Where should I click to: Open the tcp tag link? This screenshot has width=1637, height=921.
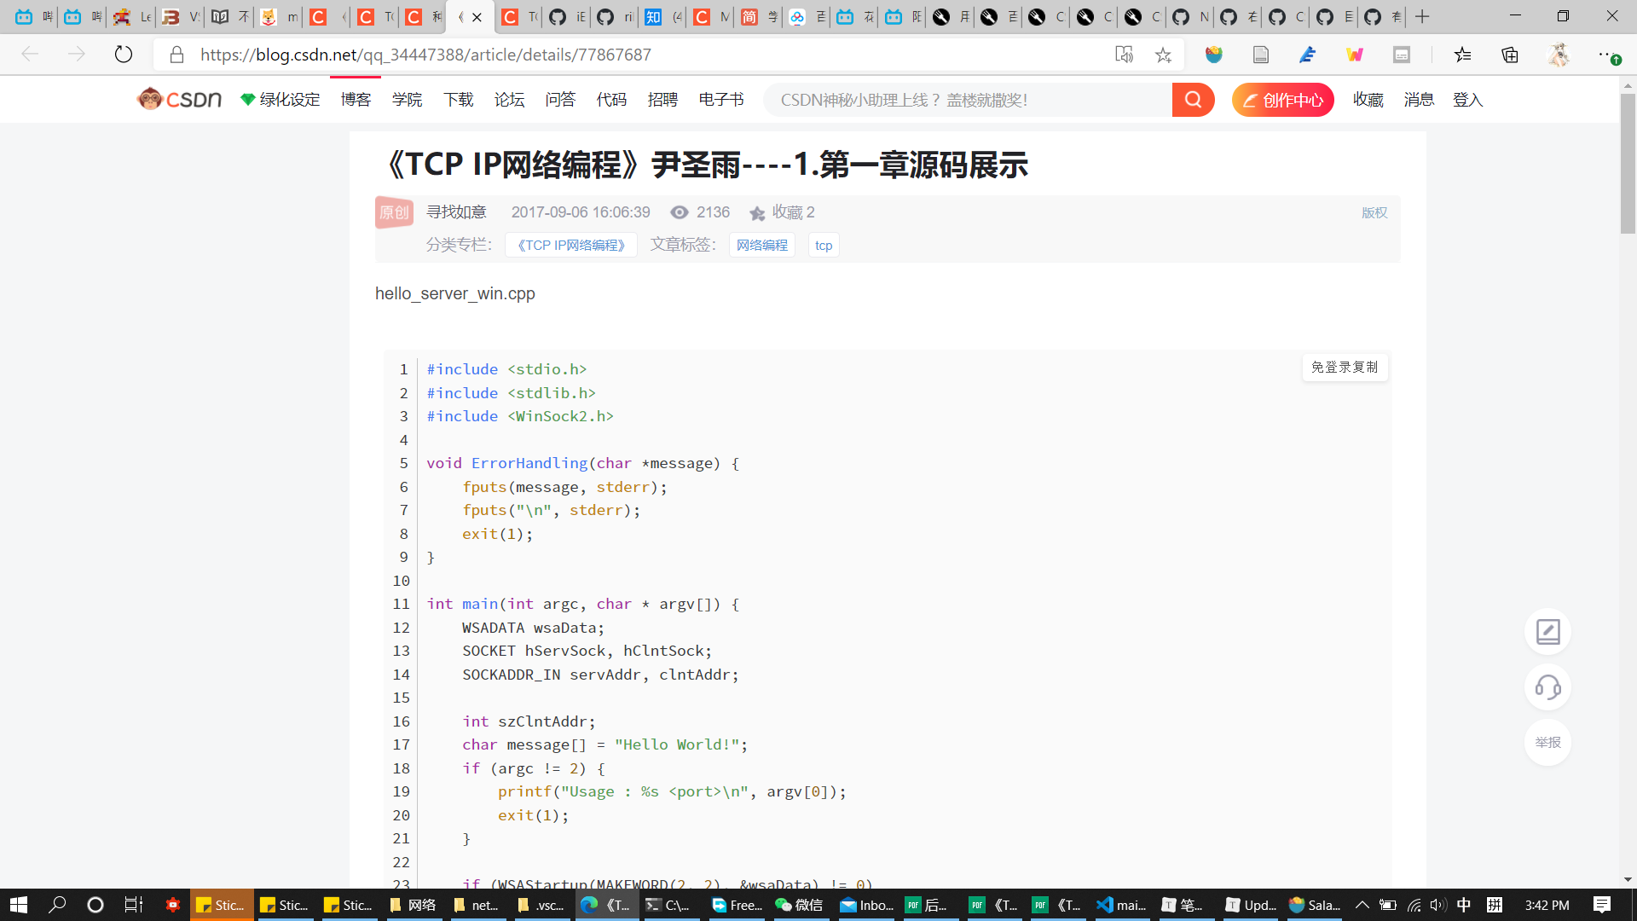pos(823,245)
